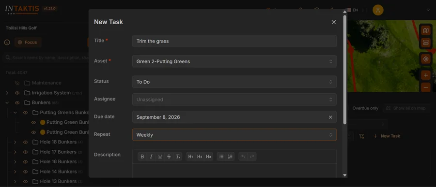Open the Repeat dropdown set to Weekly
This screenshot has height=187, width=436.
(x=234, y=135)
